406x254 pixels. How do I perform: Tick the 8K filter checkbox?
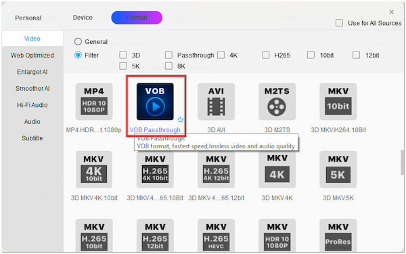point(168,66)
